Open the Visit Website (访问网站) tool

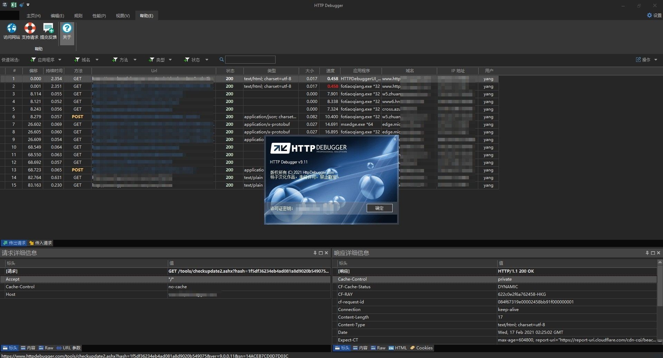11,31
